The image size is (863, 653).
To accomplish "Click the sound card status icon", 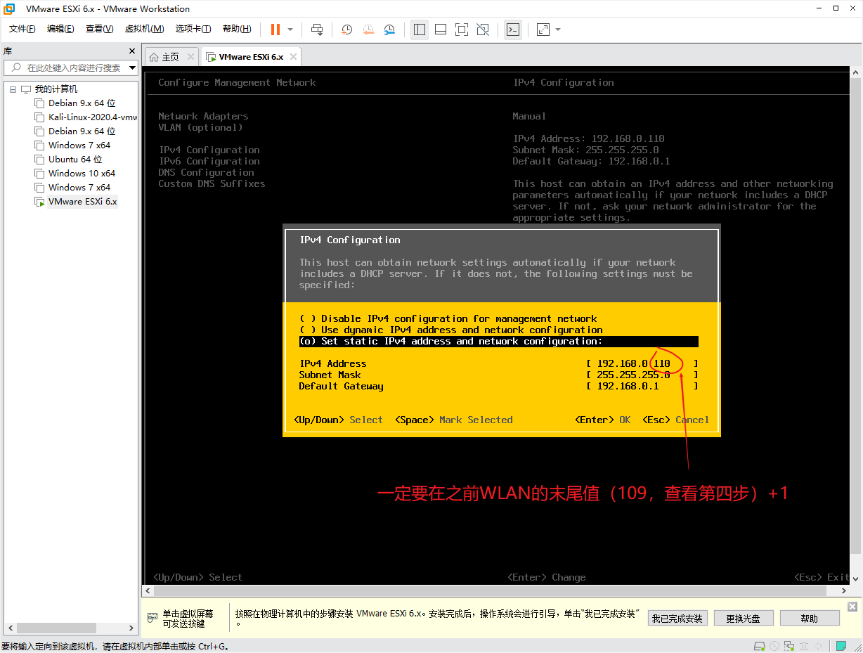I will 819,646.
